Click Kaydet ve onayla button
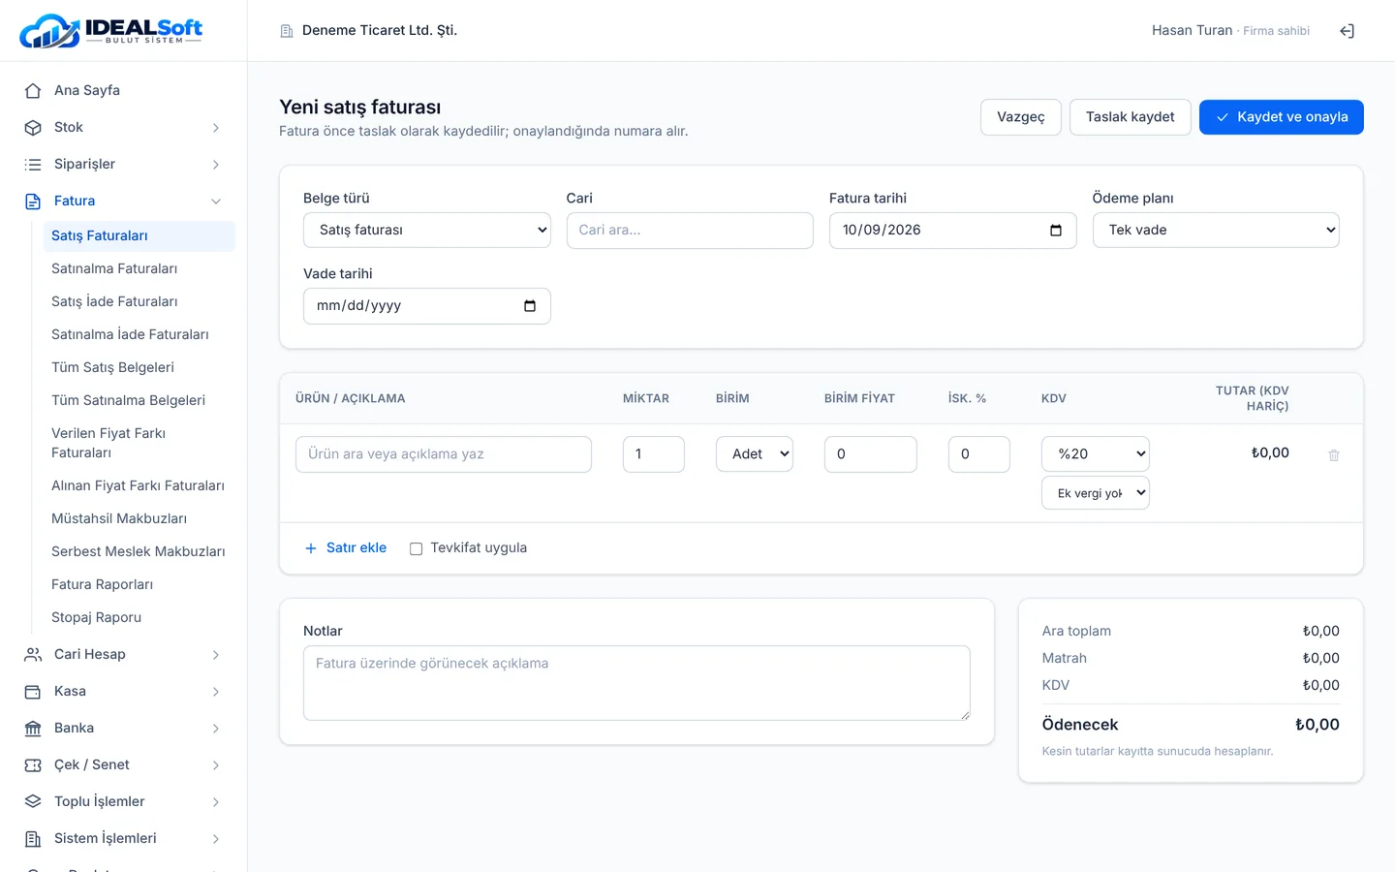 tap(1282, 117)
